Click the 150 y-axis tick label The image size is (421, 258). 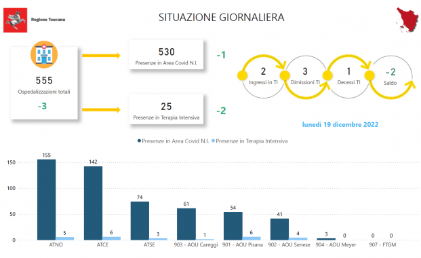pos(12,162)
